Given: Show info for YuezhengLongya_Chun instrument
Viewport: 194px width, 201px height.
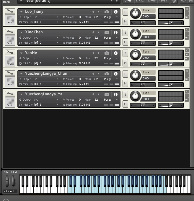Looking at the screenshot, I should pos(116,74).
